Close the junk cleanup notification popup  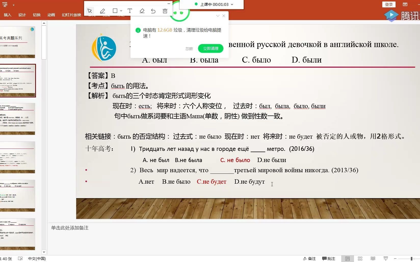pos(224,16)
